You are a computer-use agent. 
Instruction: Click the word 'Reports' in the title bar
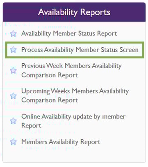pos(95,13)
